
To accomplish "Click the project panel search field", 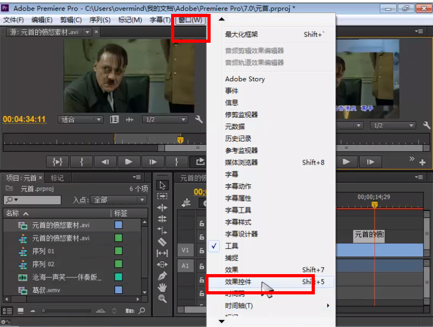I will click(x=32, y=199).
